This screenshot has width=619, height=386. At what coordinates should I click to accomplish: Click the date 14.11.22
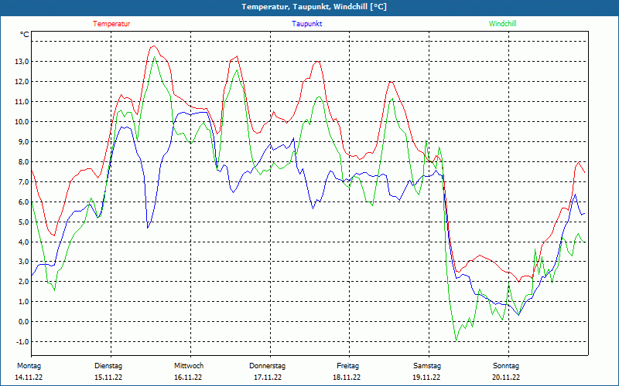(29, 378)
